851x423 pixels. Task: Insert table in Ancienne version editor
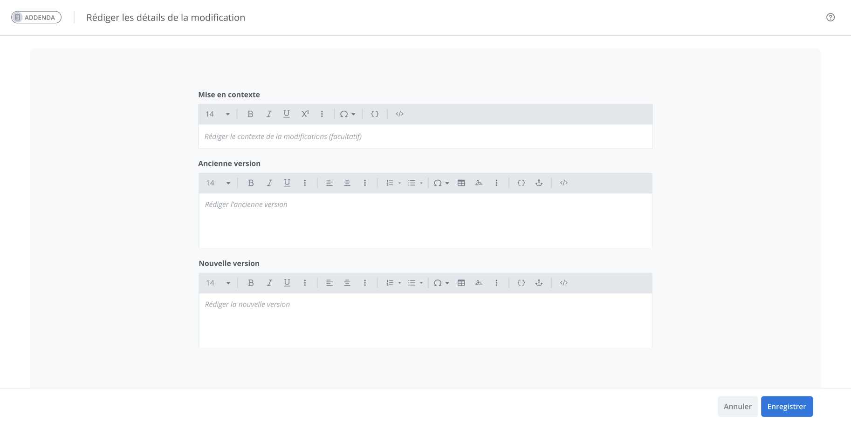(461, 183)
